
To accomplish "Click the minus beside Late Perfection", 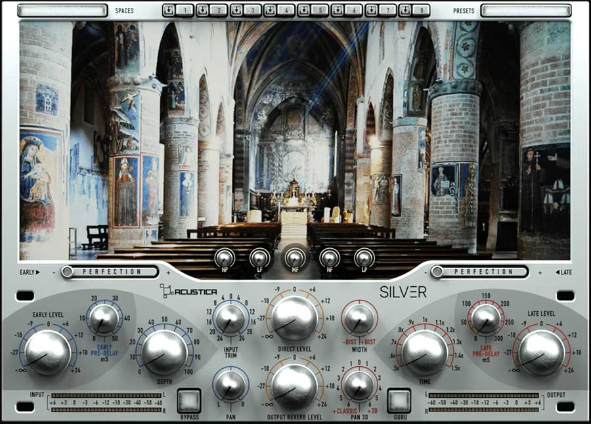I will point(426,272).
